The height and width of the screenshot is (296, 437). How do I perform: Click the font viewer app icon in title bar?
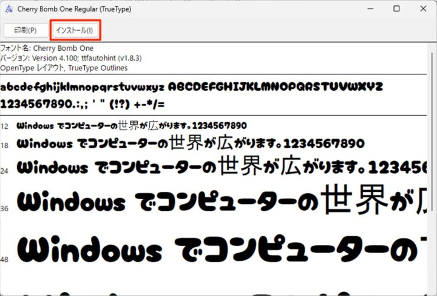tap(8, 9)
